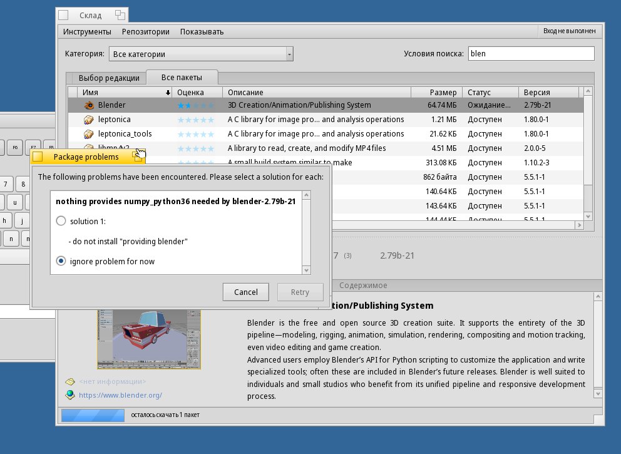Click Blender's star rating
Viewport: 621px width, 454px height.
(196, 105)
